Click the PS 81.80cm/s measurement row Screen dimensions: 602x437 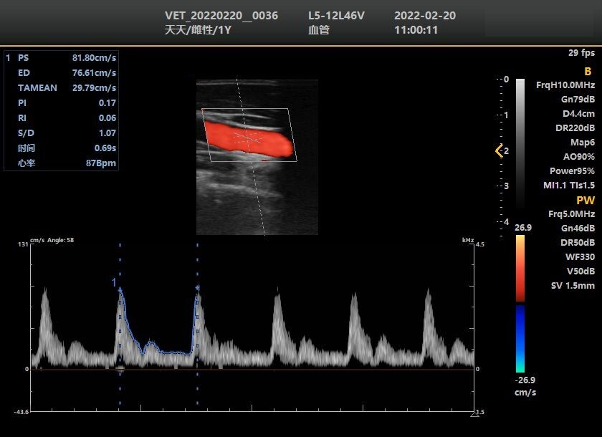pyautogui.click(x=60, y=57)
